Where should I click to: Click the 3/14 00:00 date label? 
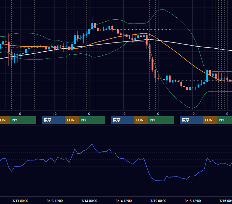coord(89,201)
